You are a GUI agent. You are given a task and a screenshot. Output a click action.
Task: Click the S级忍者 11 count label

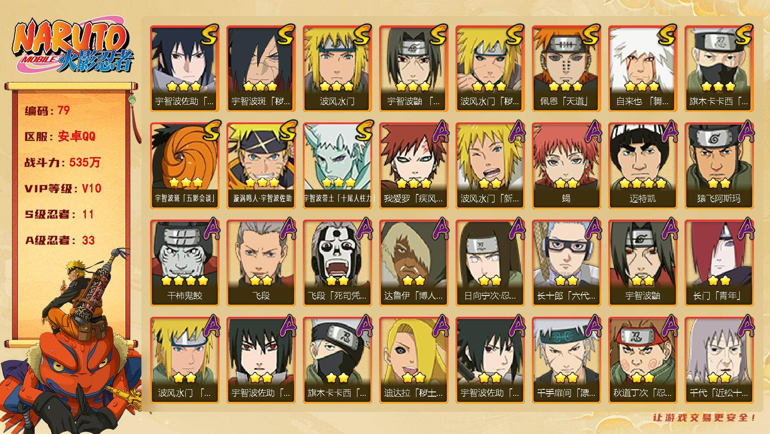(59, 214)
